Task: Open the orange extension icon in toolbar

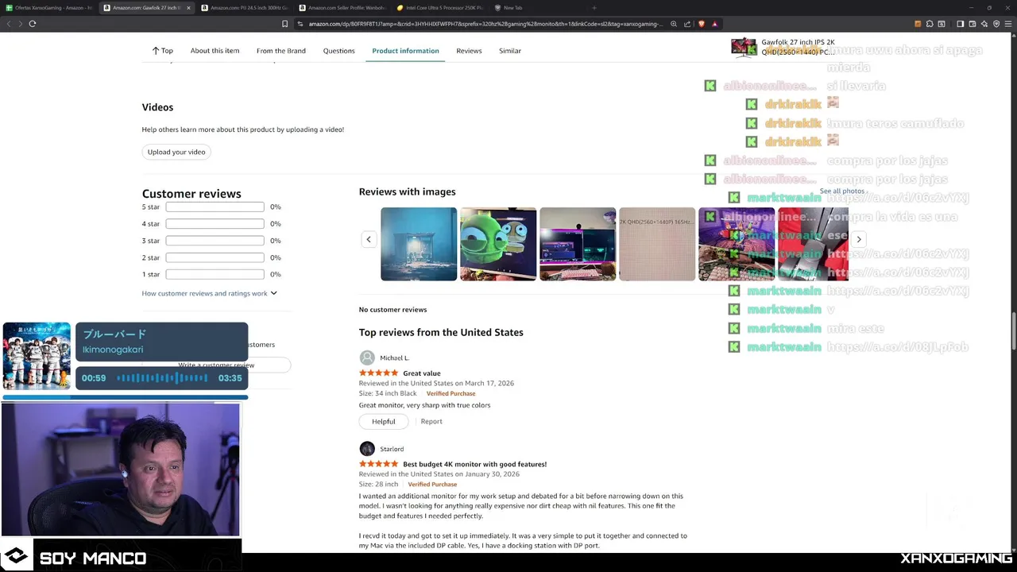Action: (x=918, y=24)
